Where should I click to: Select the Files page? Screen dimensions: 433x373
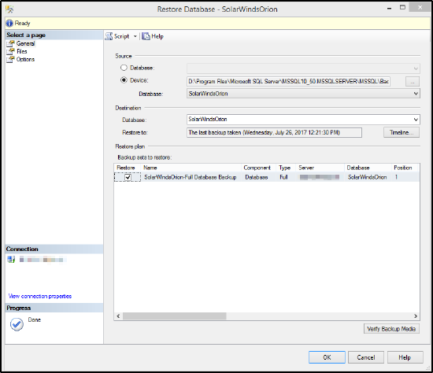21,51
